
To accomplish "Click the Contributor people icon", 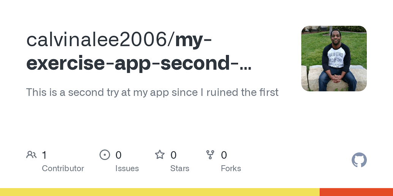I will point(32,155).
